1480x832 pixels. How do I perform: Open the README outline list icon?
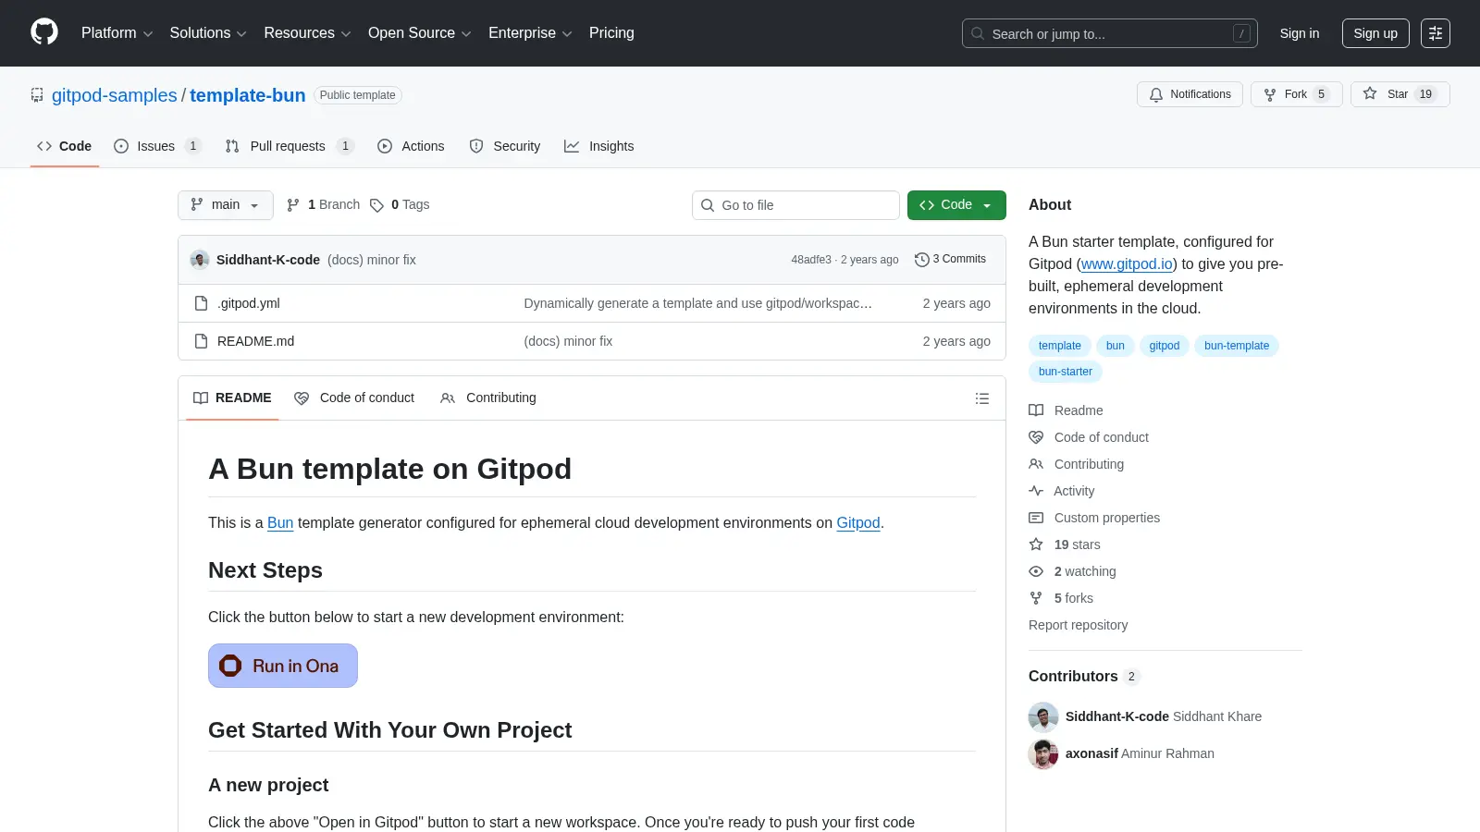click(982, 398)
